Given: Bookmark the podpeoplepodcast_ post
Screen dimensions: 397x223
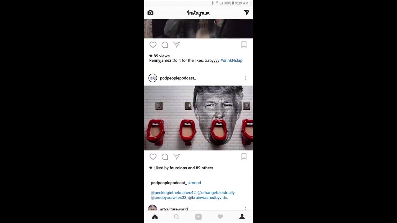Looking at the screenshot, I should pos(244,157).
